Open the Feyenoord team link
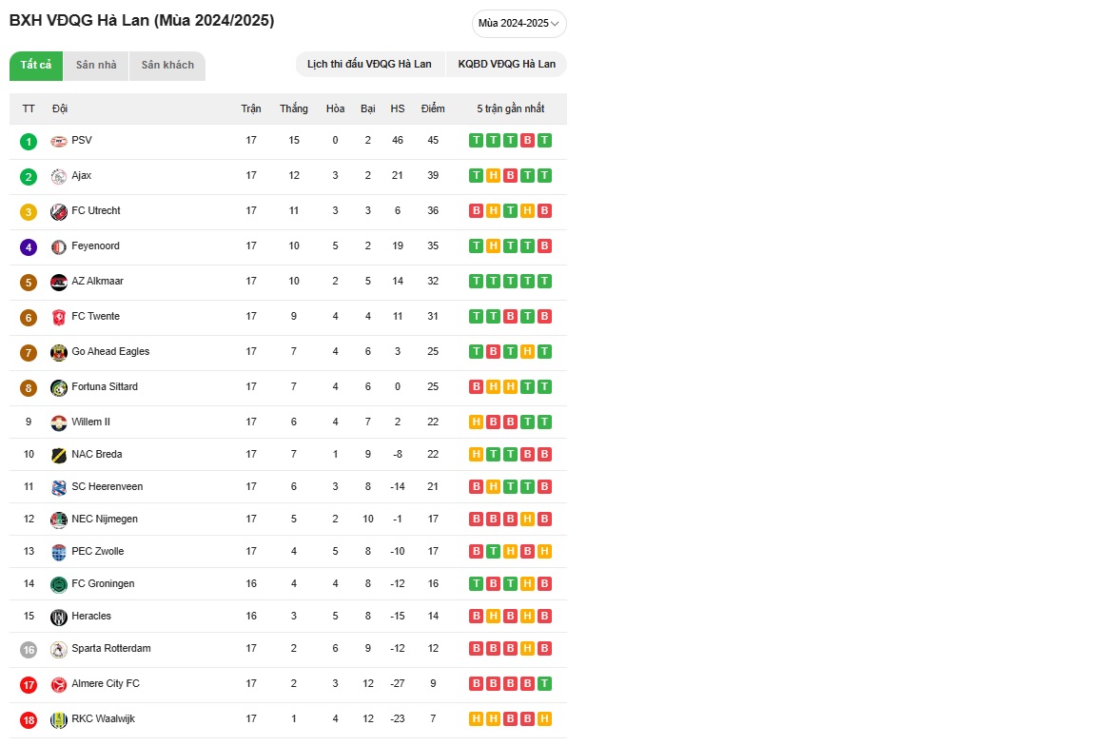The width and height of the screenshot is (1096, 746). point(96,245)
